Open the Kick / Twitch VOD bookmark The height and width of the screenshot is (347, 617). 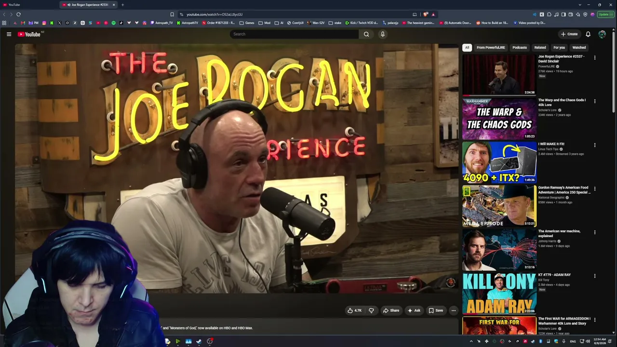pos(362,23)
